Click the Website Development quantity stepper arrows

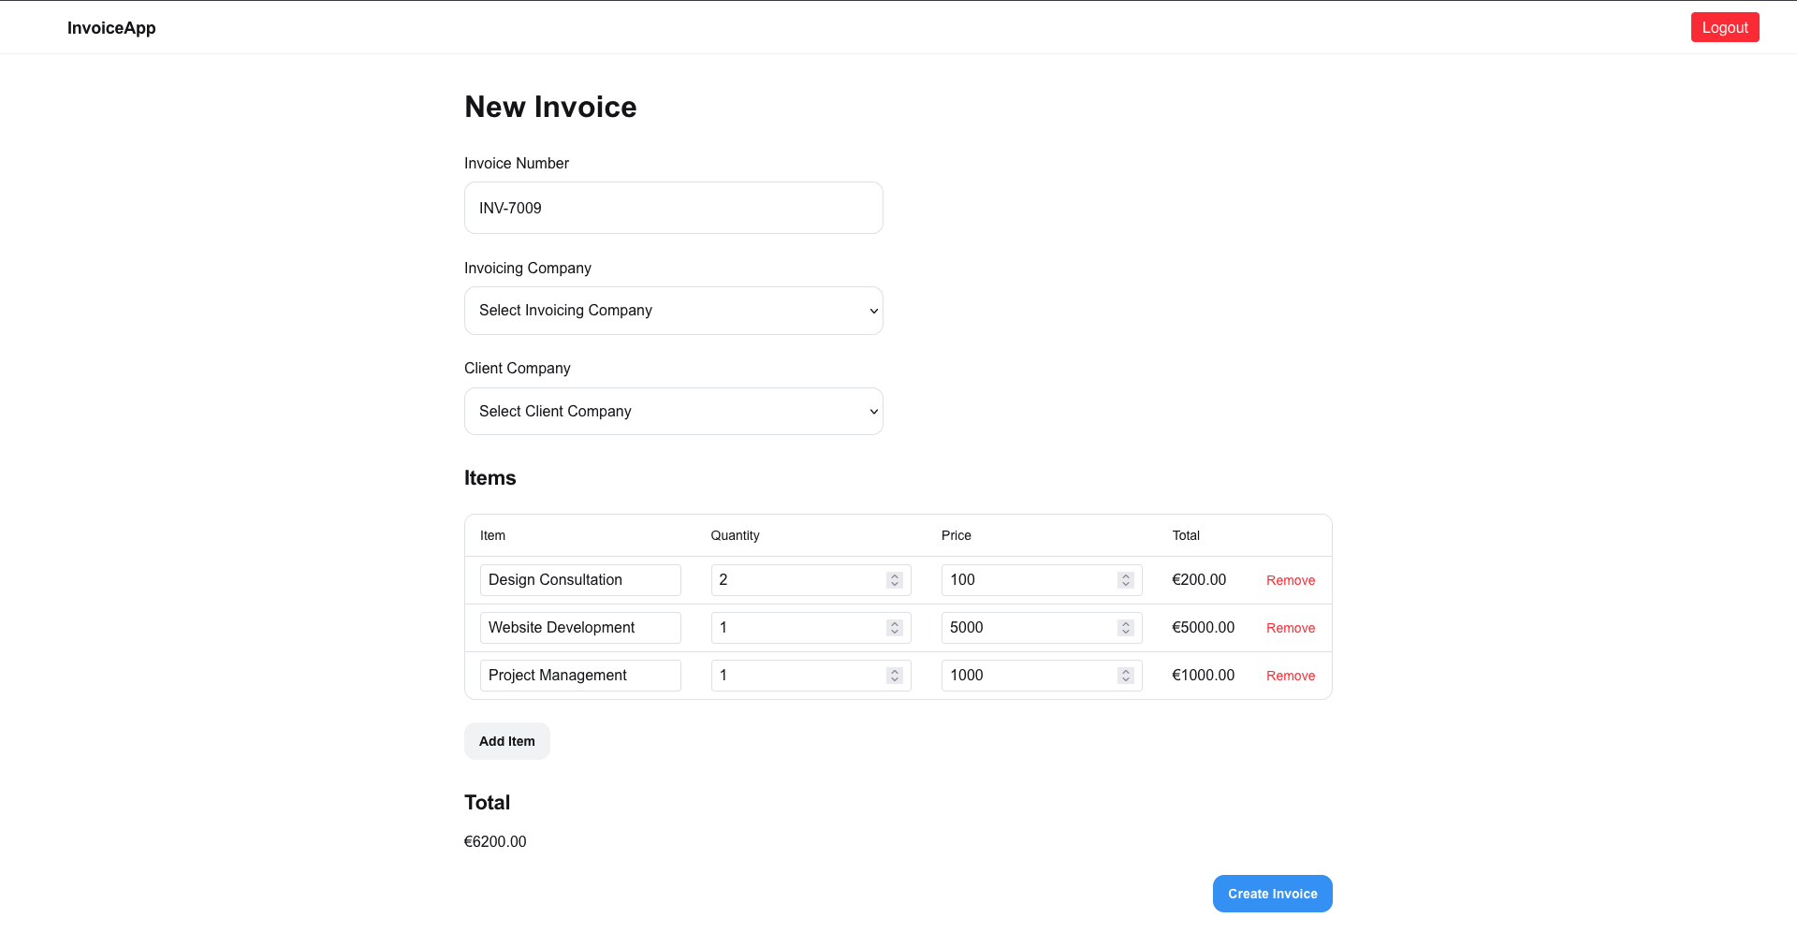click(895, 628)
